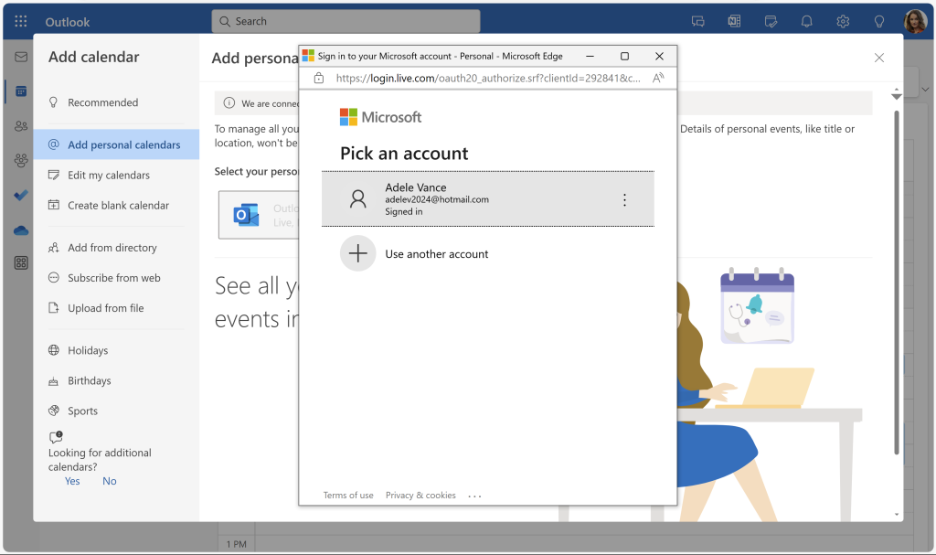Open Privacy & cookies link
The width and height of the screenshot is (936, 555).
pos(420,496)
